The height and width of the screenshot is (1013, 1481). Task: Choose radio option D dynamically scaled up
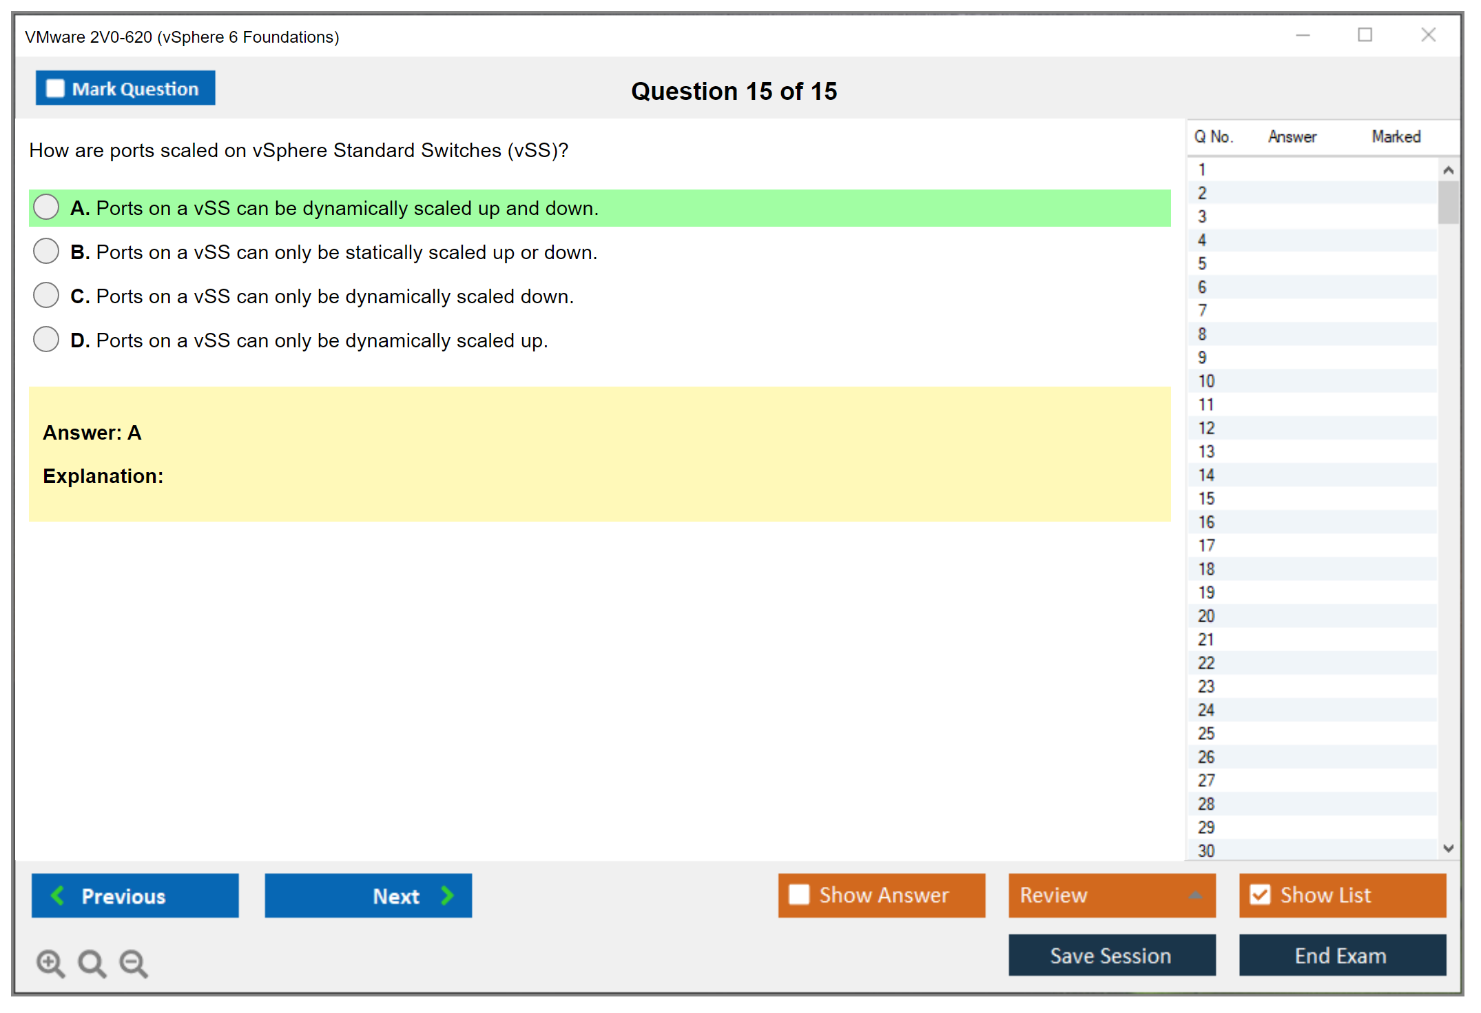coord(46,340)
